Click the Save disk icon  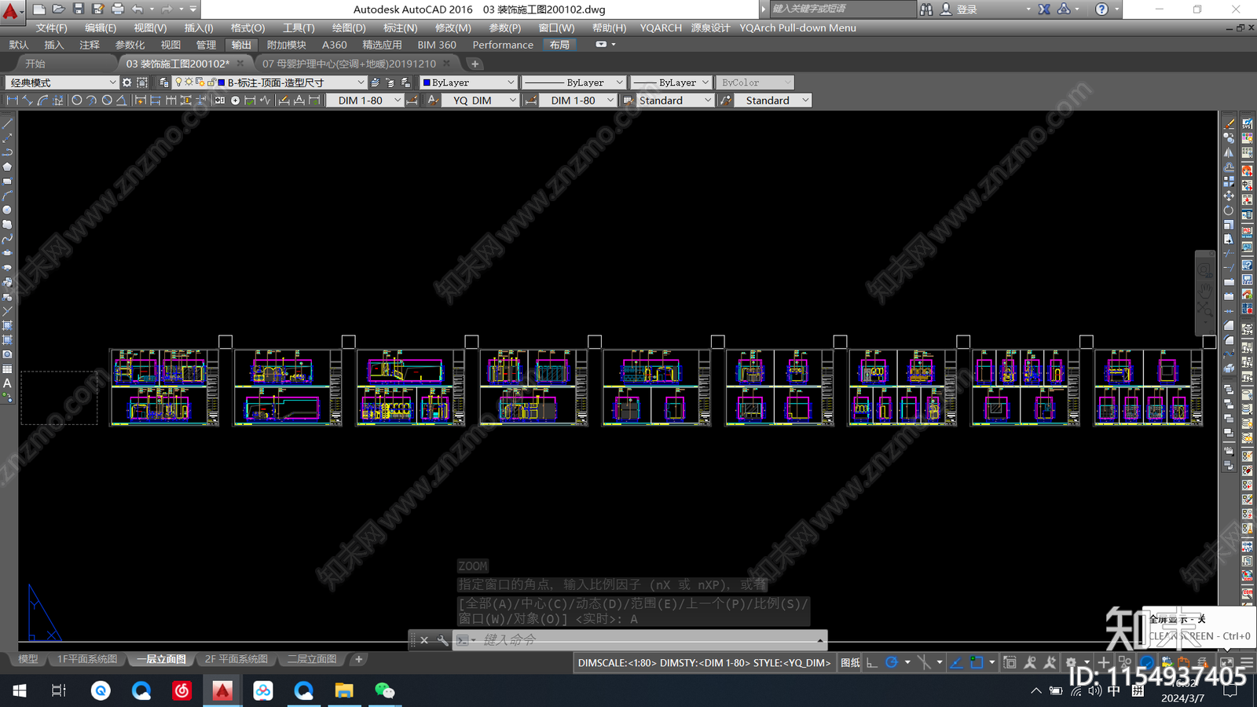click(78, 9)
